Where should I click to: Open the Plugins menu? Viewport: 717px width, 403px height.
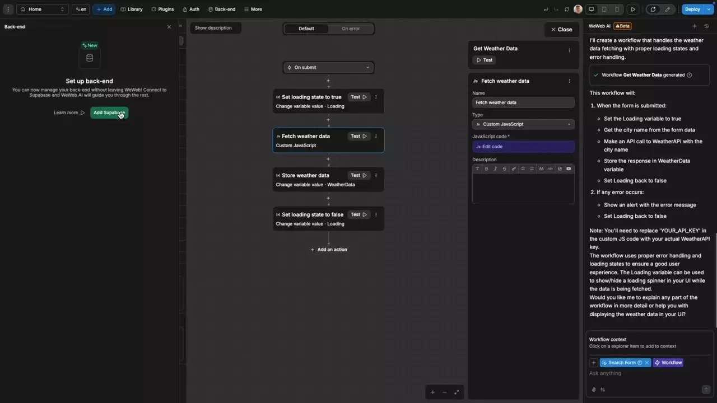162,9
